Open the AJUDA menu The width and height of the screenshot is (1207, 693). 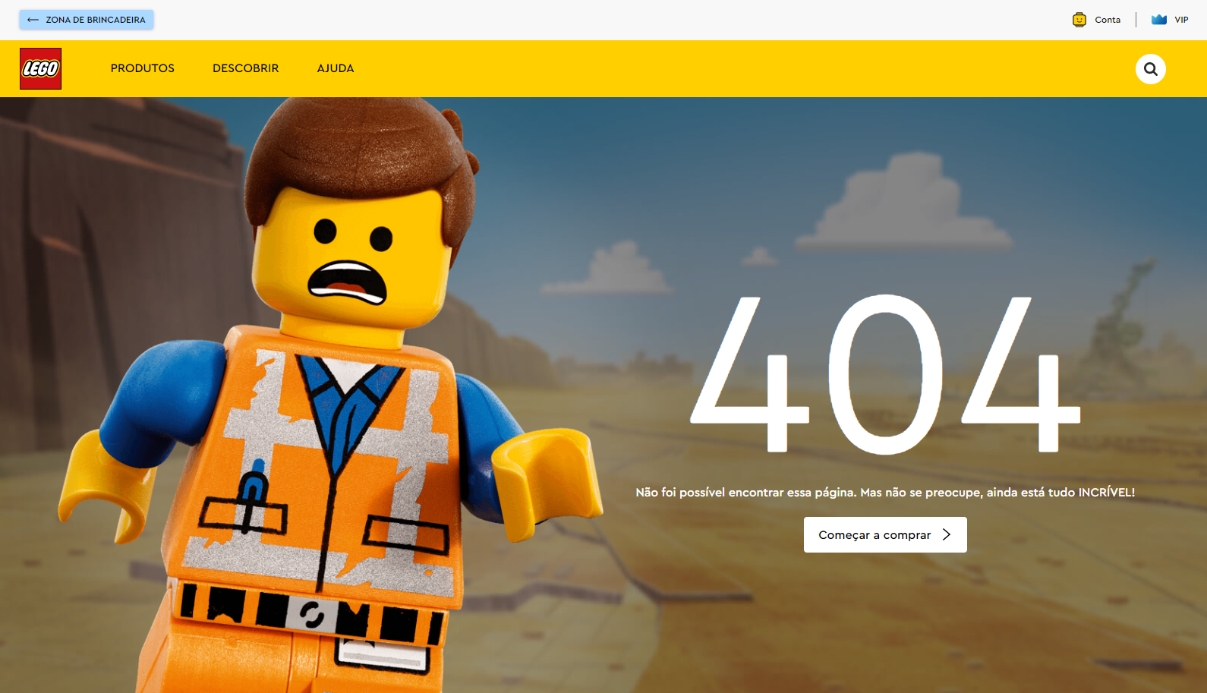[x=336, y=68]
